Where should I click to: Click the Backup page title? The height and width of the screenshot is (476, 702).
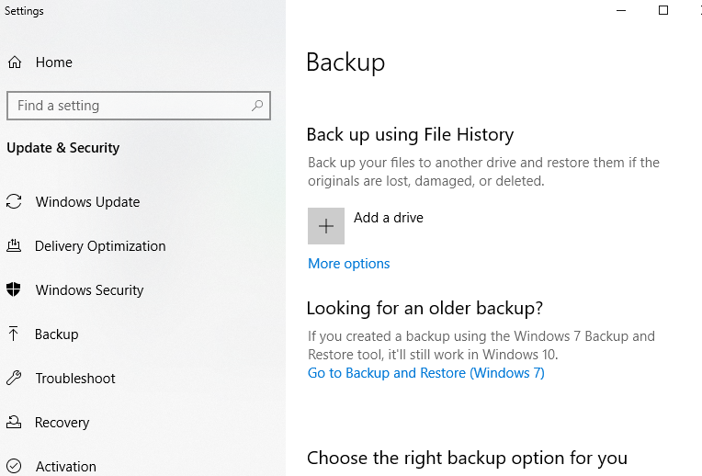[x=345, y=62]
